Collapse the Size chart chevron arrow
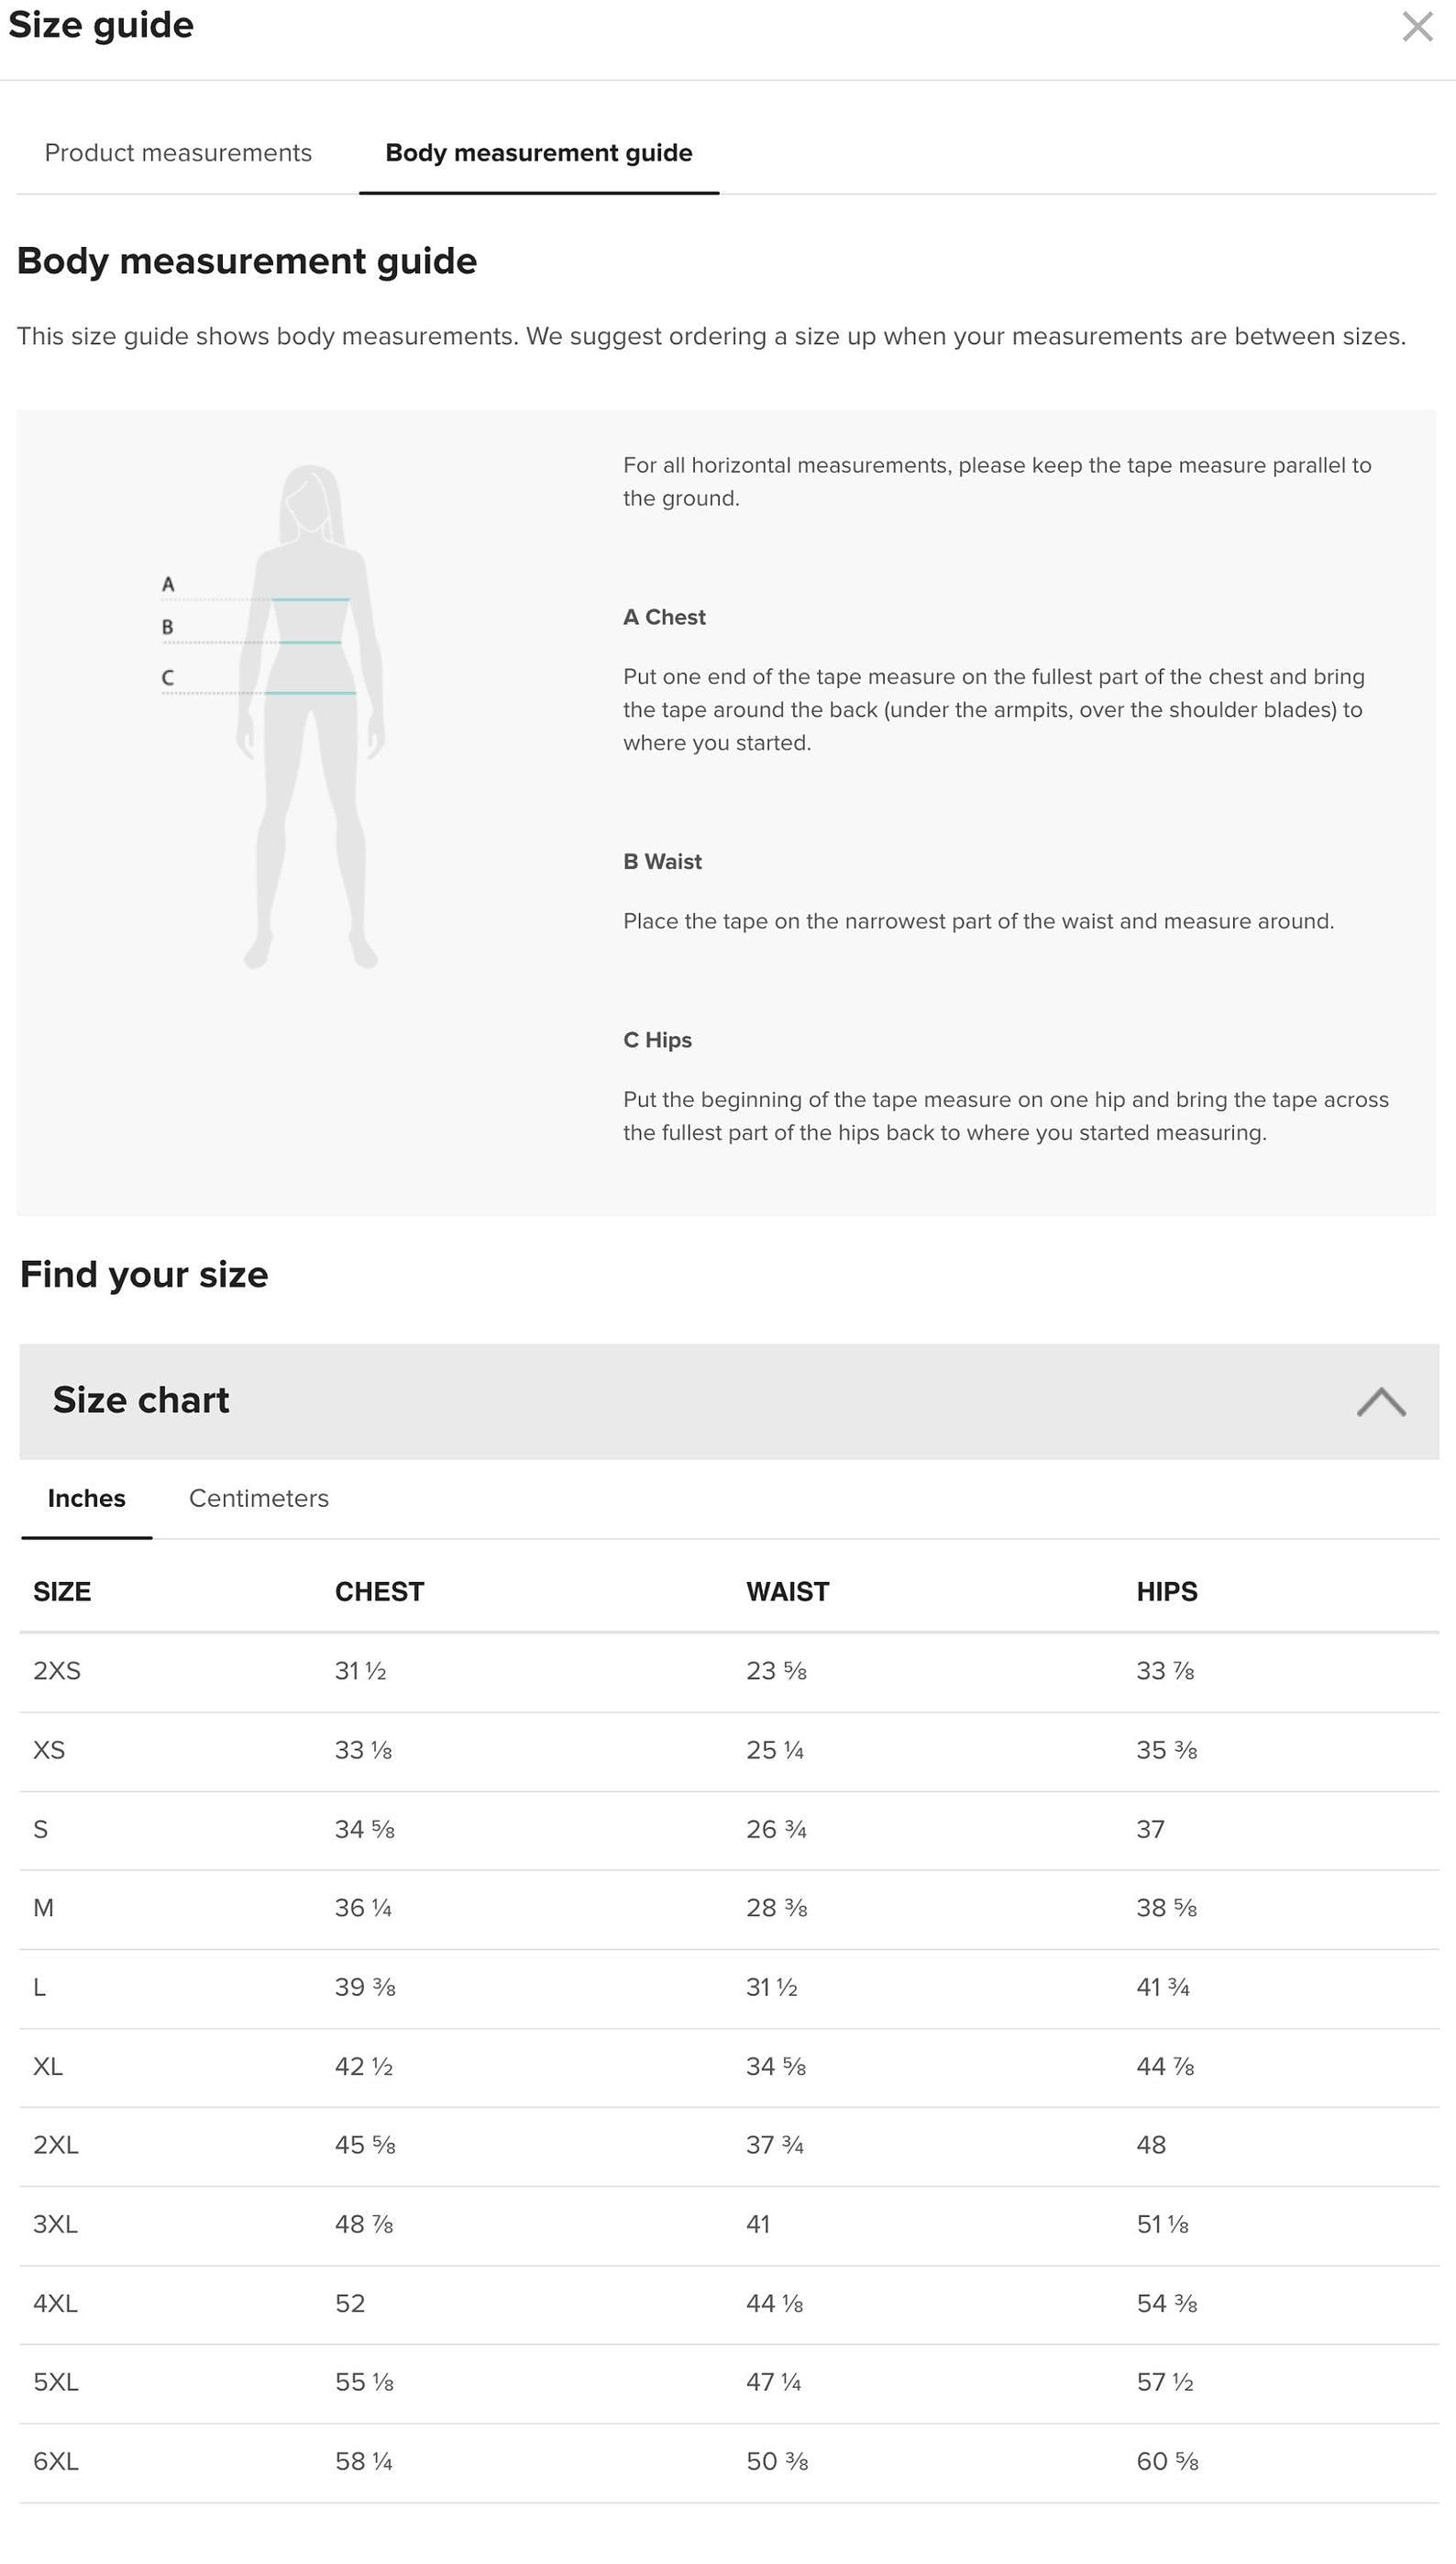 pyautogui.click(x=1380, y=1401)
